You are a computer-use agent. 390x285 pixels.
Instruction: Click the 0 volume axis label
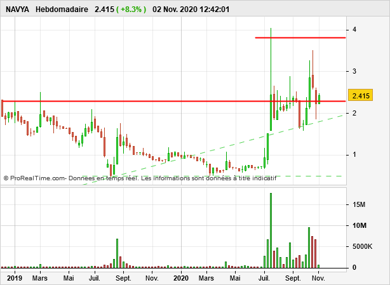click(x=354, y=268)
